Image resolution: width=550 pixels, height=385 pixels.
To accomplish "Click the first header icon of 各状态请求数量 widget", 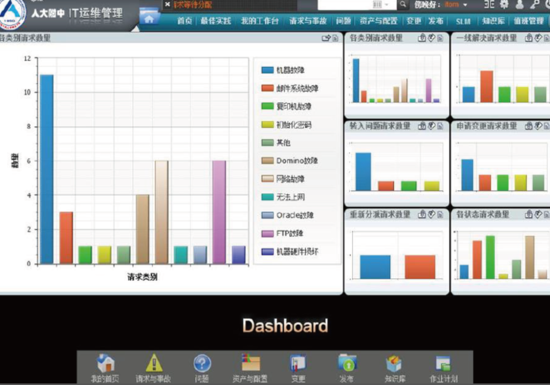I will point(529,214).
